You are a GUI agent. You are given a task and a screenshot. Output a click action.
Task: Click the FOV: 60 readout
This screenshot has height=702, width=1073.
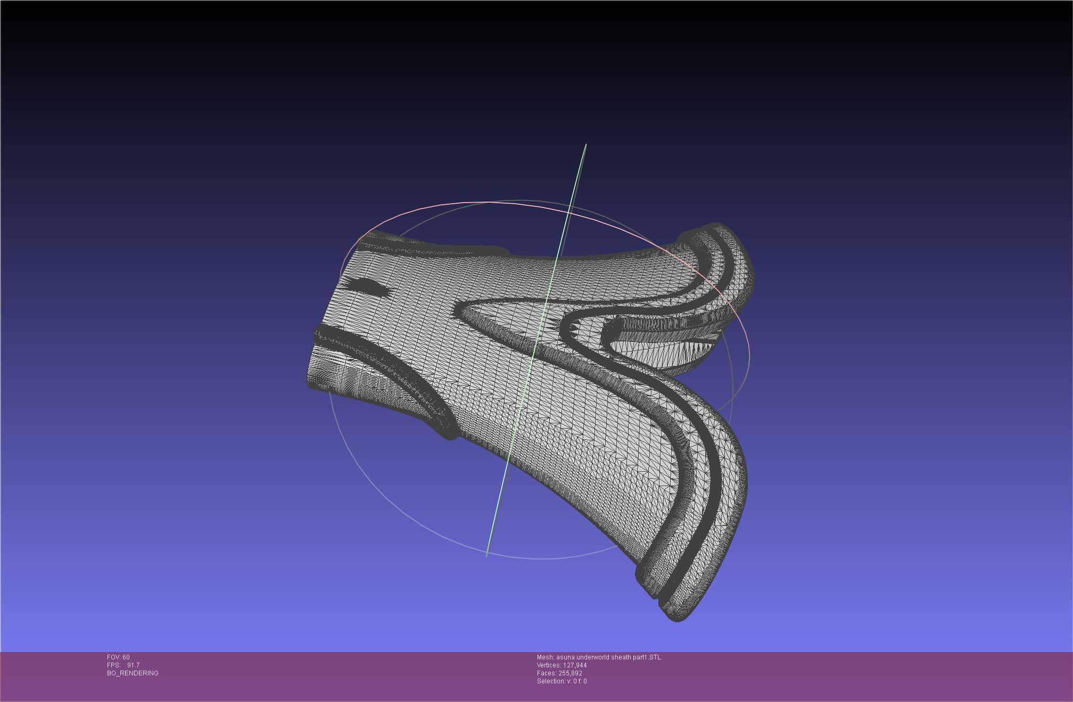point(118,657)
